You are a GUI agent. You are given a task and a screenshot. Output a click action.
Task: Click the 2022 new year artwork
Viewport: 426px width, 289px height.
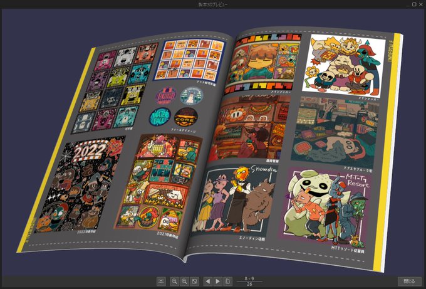81,185
